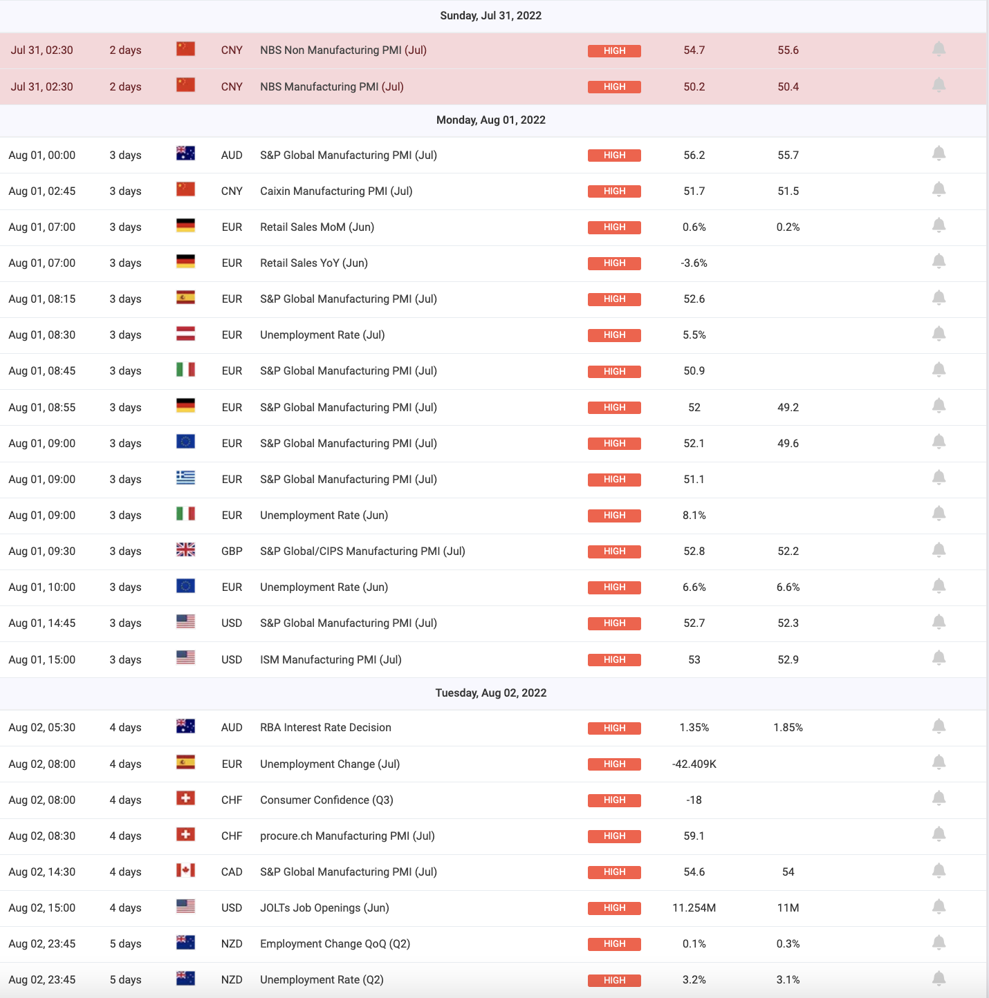Click bell for ISM Manufacturing PMI (Jul)
This screenshot has height=998, width=989.
(x=939, y=658)
